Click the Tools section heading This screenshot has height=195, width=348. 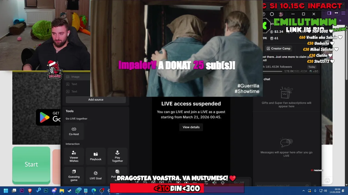click(x=70, y=111)
